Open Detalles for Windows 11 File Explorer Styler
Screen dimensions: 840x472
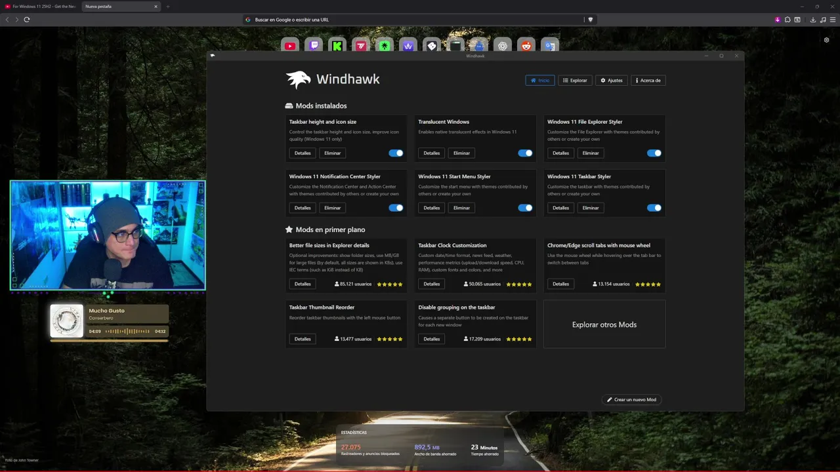[x=561, y=153]
